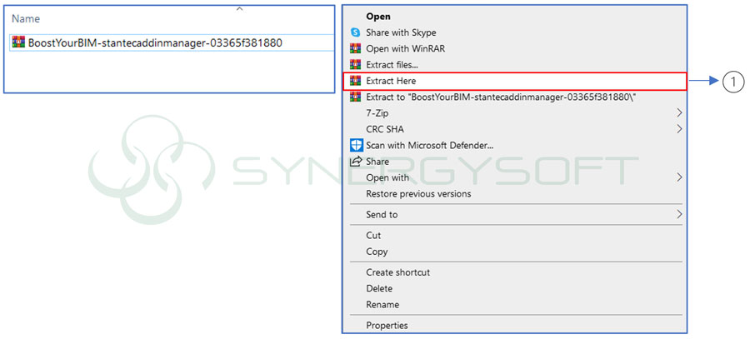Expand the CRC SHA submenu arrow
Screen dimensions: 750x339
pyautogui.click(x=678, y=128)
